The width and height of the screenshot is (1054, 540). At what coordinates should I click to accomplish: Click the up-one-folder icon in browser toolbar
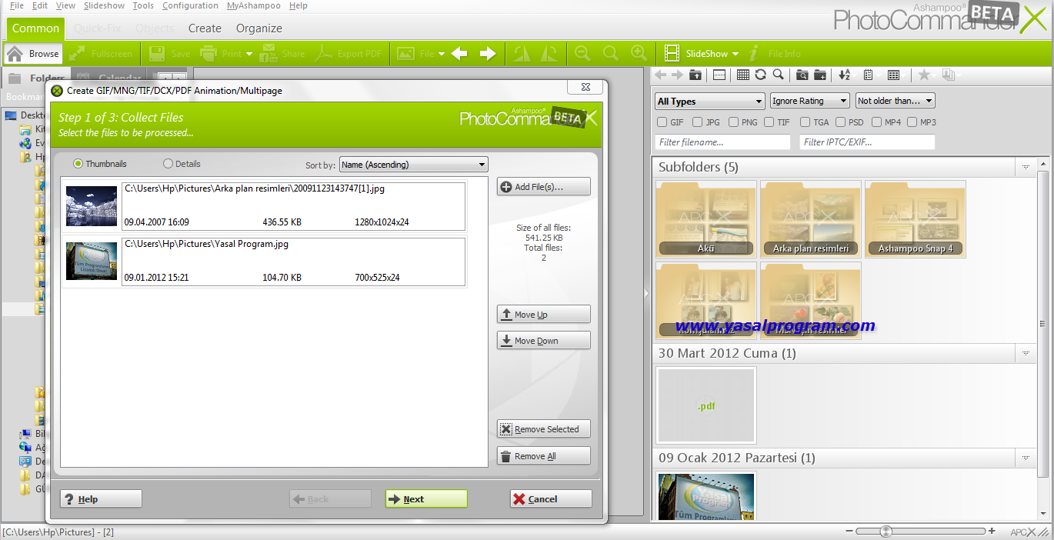695,75
